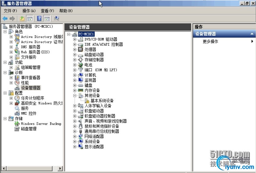
Task: Open the 文件(F) menu
Action: 10,11
